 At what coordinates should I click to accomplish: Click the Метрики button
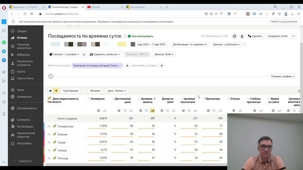(95, 91)
